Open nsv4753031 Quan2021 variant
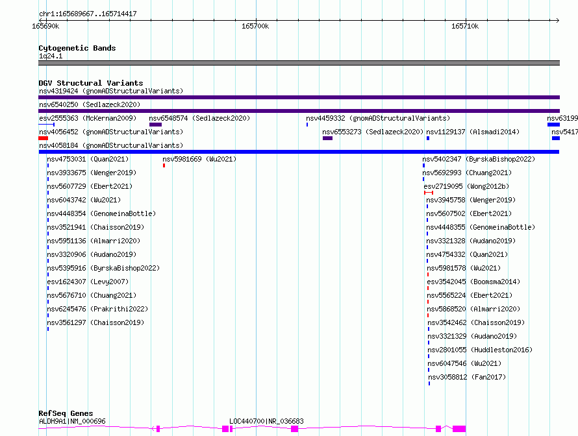This screenshot has height=436, width=578. click(88, 159)
